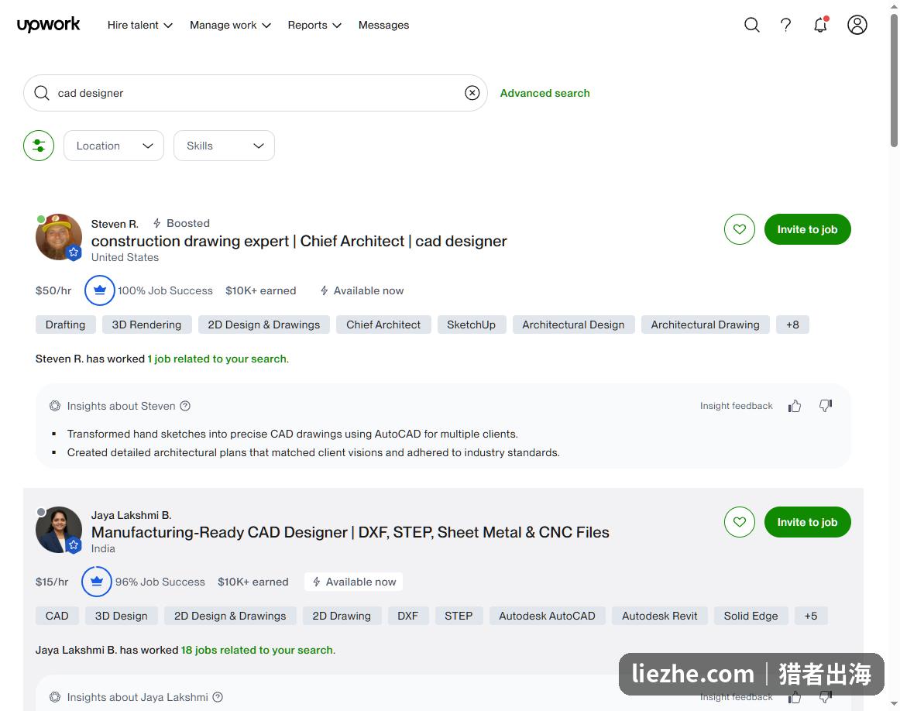Thumbs down Steven's insight feedback
Viewport: 900px width, 711px height.
point(826,406)
